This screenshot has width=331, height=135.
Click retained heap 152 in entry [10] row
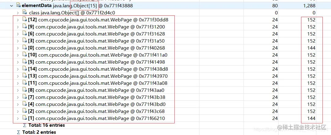311,55
